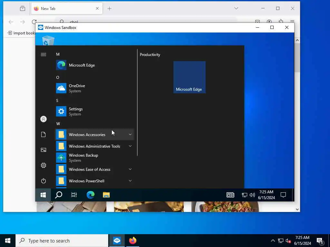Open Microsoft Edge from the app list
The height and width of the screenshot is (247, 330).
coord(94,65)
